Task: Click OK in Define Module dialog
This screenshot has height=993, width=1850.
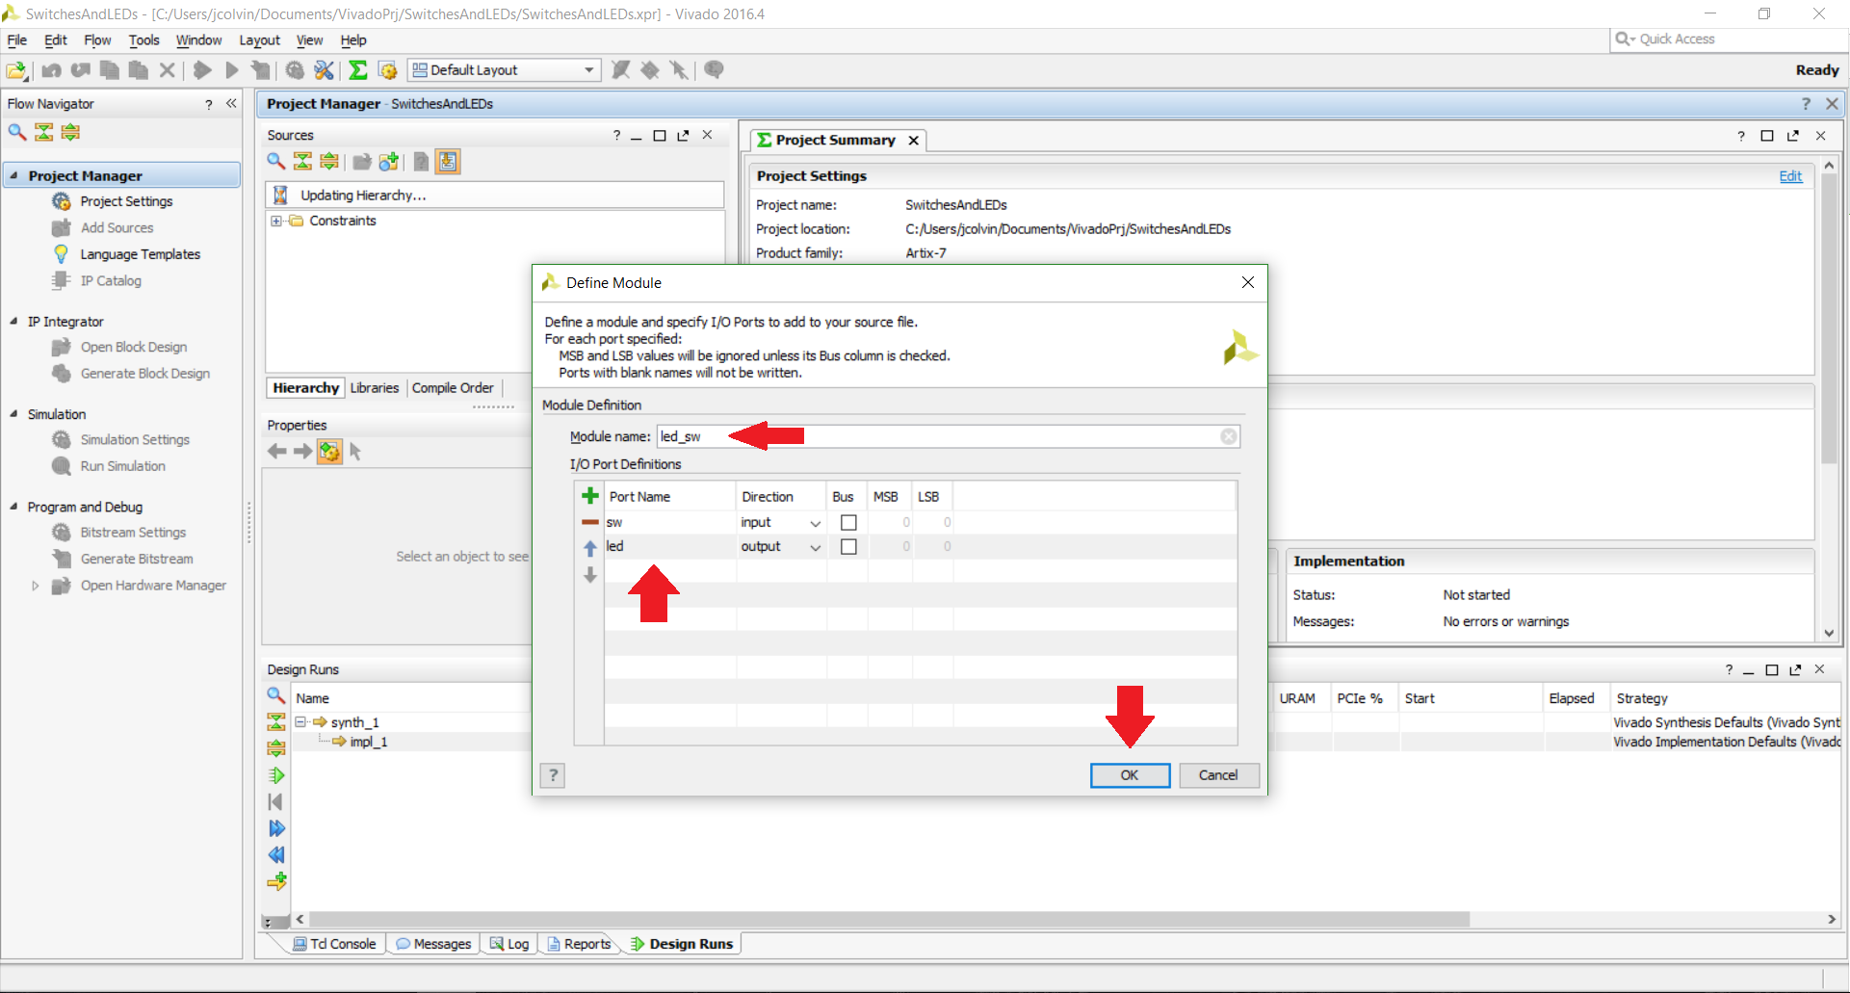Action: click(1130, 775)
